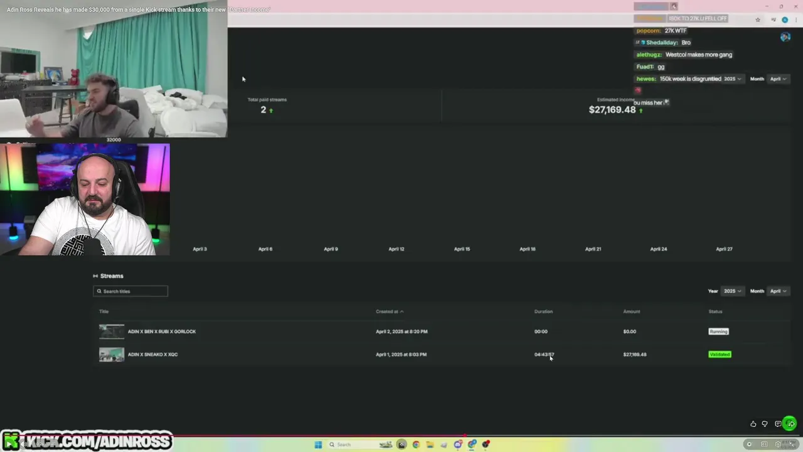Open the Kick user avatar menu
The height and width of the screenshot is (452, 803).
coord(785,37)
